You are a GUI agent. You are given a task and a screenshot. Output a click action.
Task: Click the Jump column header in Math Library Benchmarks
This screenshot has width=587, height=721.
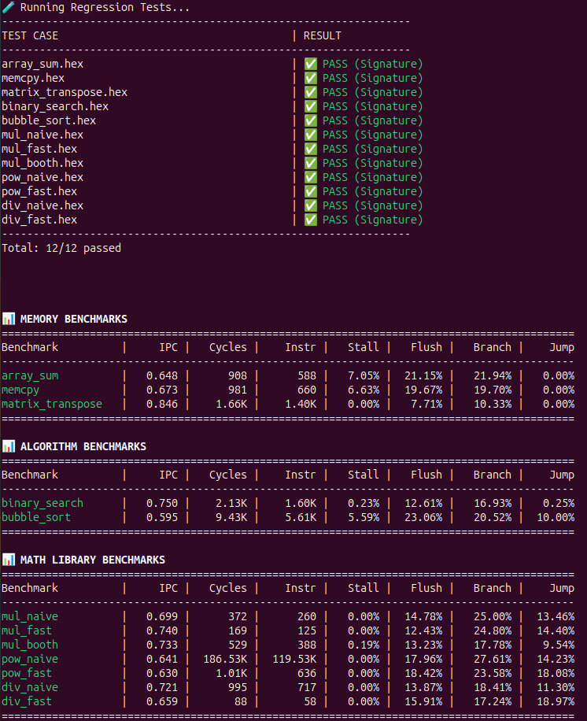[x=561, y=588]
